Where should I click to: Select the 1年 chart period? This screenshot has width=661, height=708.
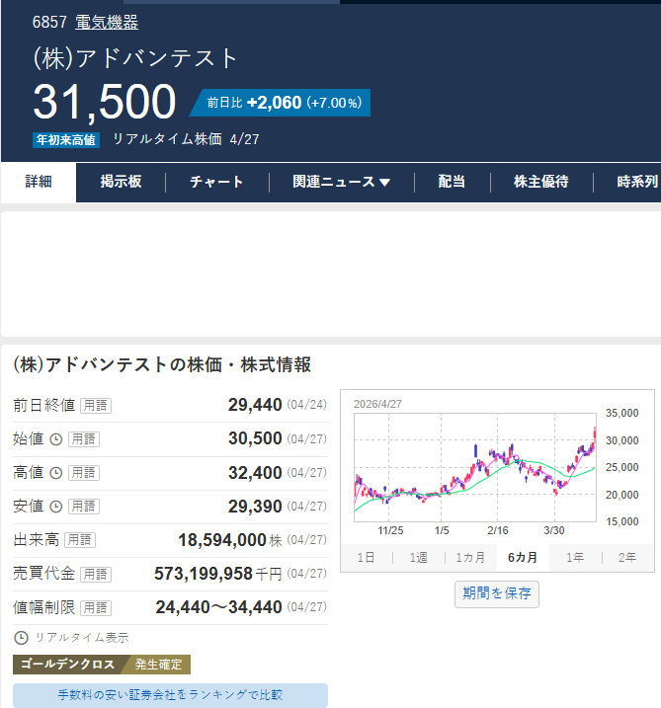pyautogui.click(x=575, y=558)
